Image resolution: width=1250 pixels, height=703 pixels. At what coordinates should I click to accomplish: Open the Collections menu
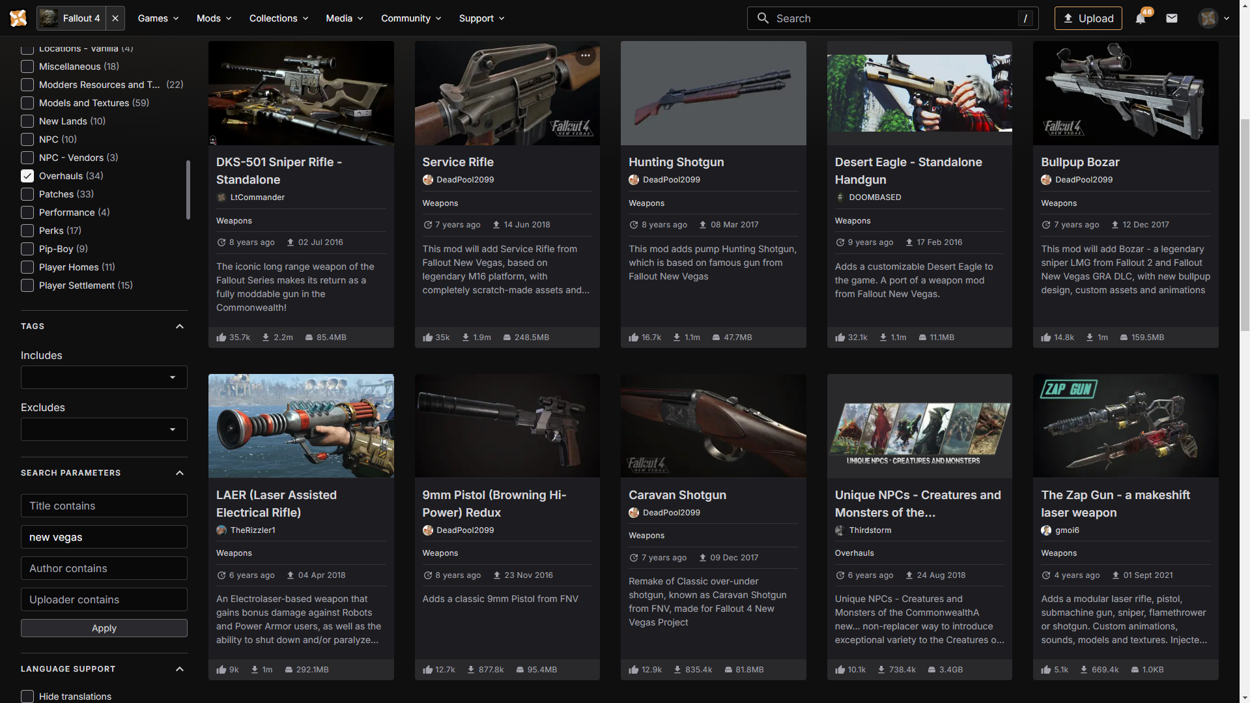[x=279, y=18]
